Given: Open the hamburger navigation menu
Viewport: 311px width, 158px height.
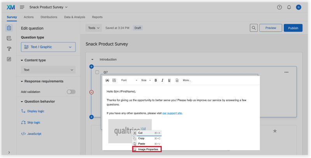Looking at the screenshot, I should (x=22, y=7).
